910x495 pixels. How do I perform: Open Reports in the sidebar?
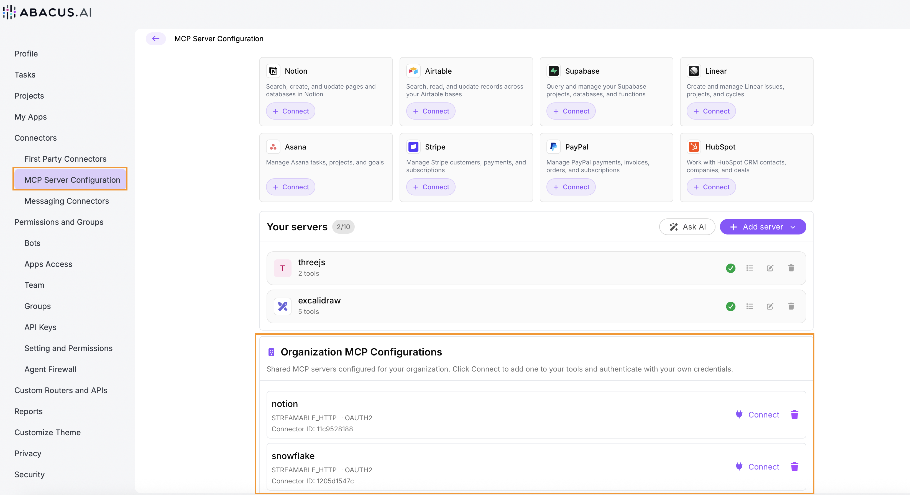[x=29, y=411]
